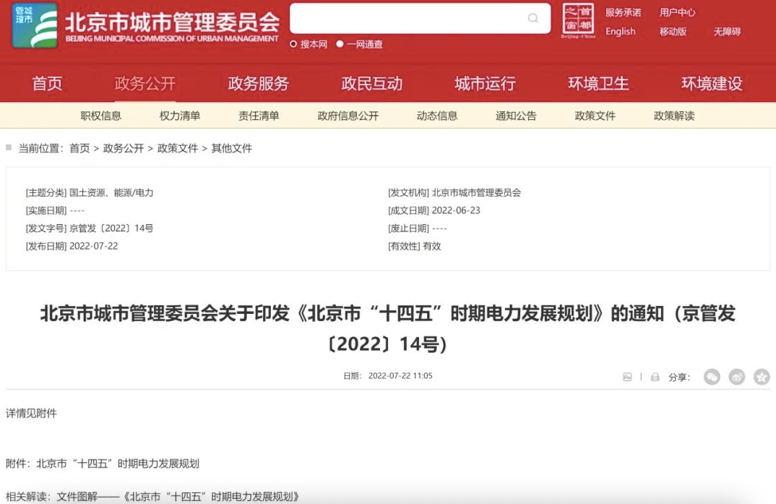This screenshot has width=776, height=504.
Task: Click the 废止日期 field text
Action: click(417, 228)
